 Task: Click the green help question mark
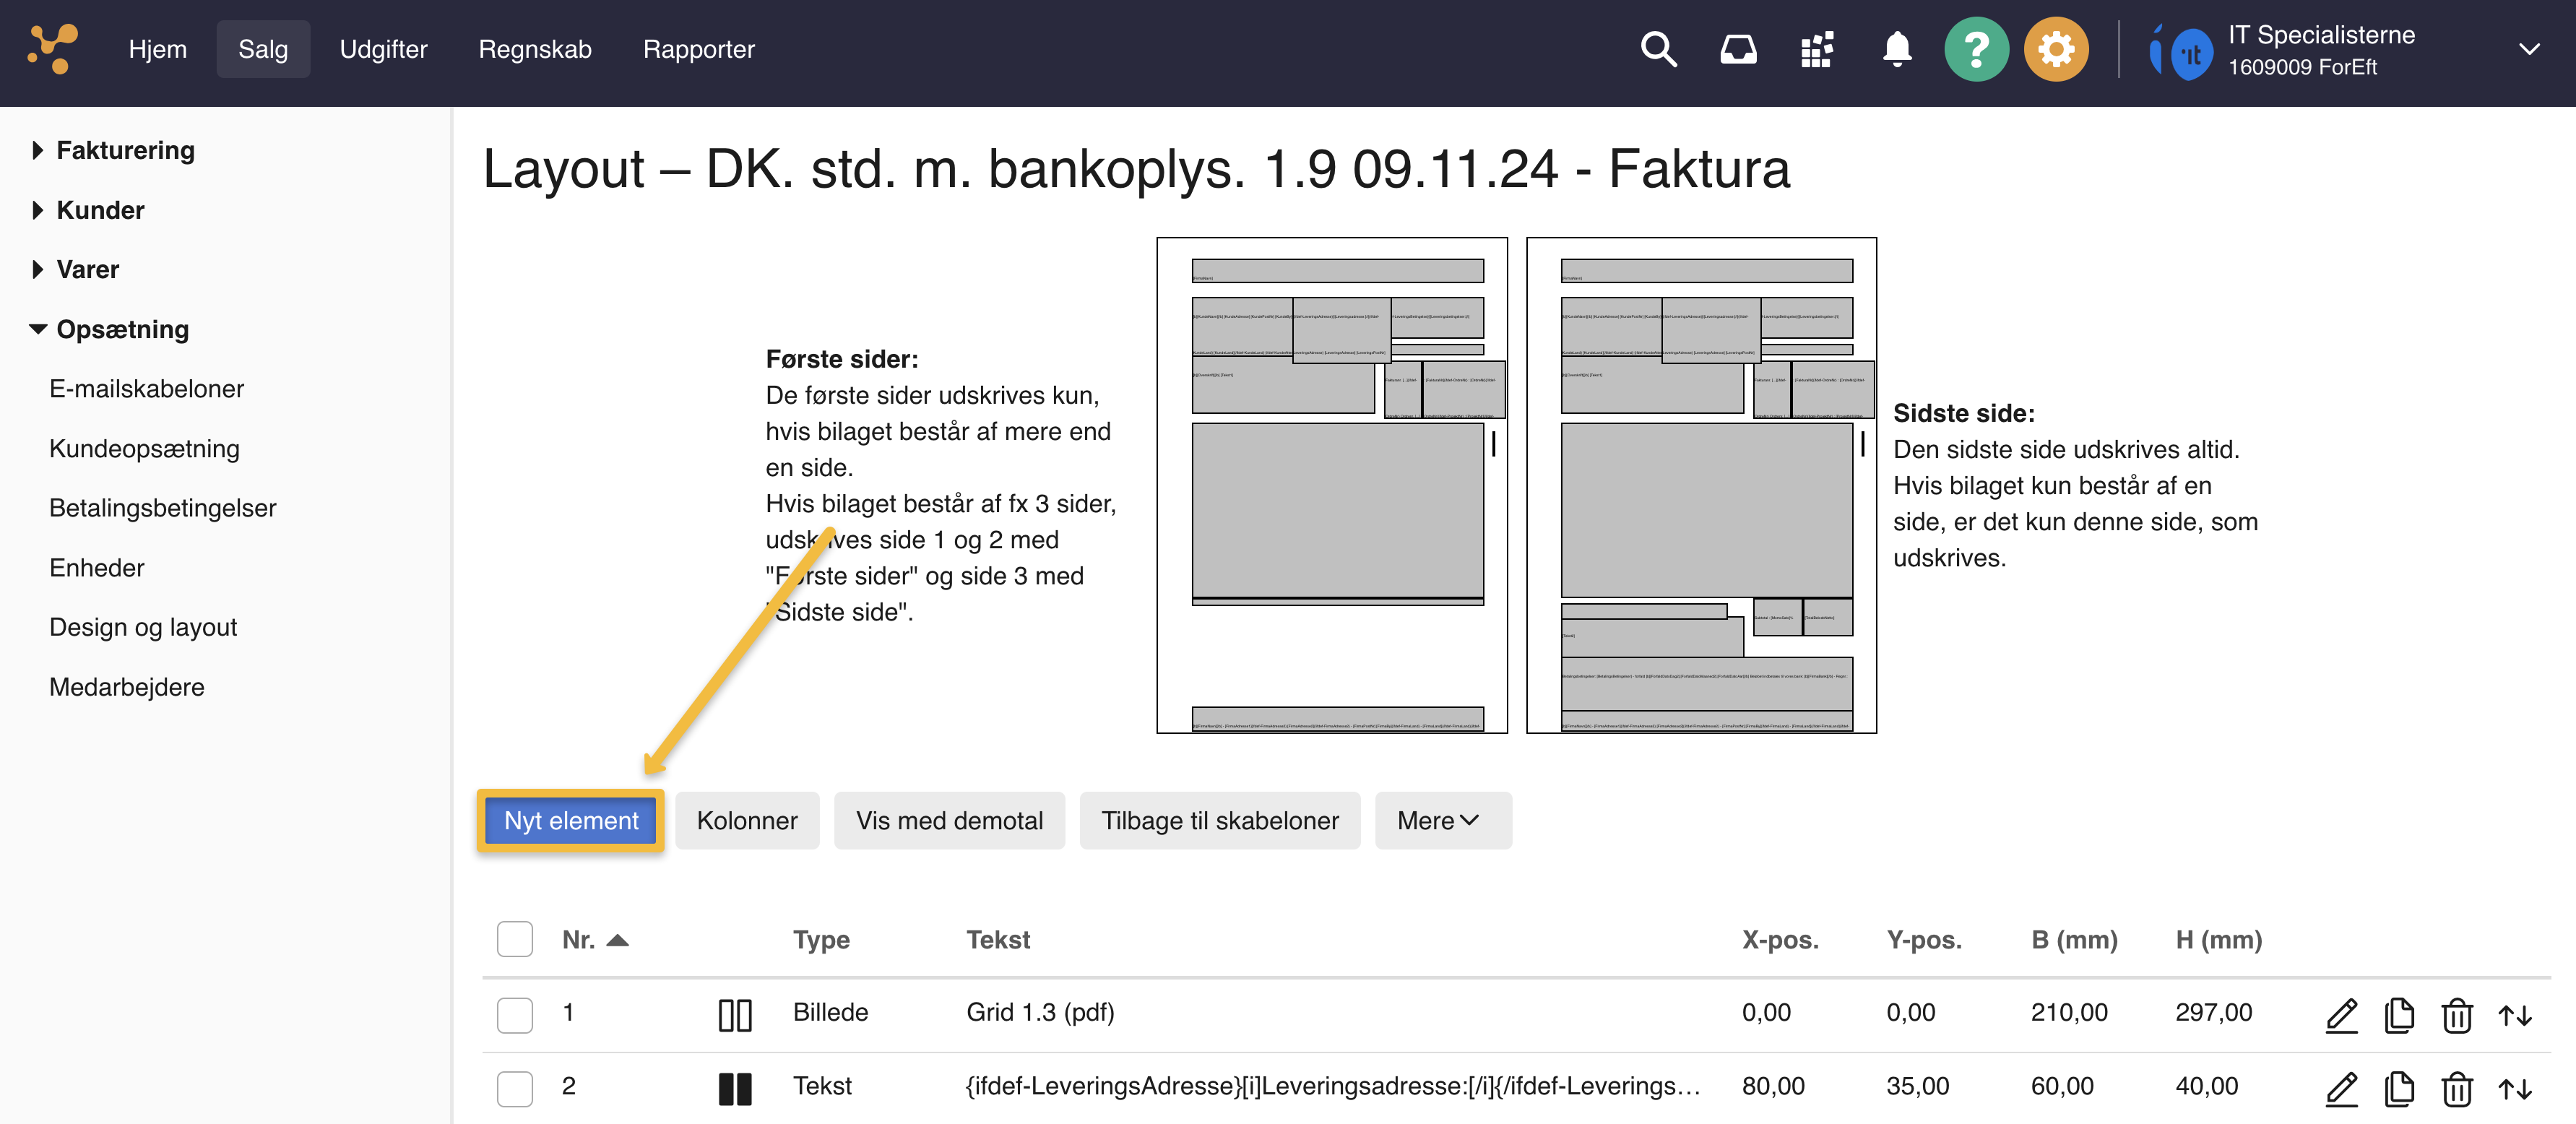point(1976,49)
